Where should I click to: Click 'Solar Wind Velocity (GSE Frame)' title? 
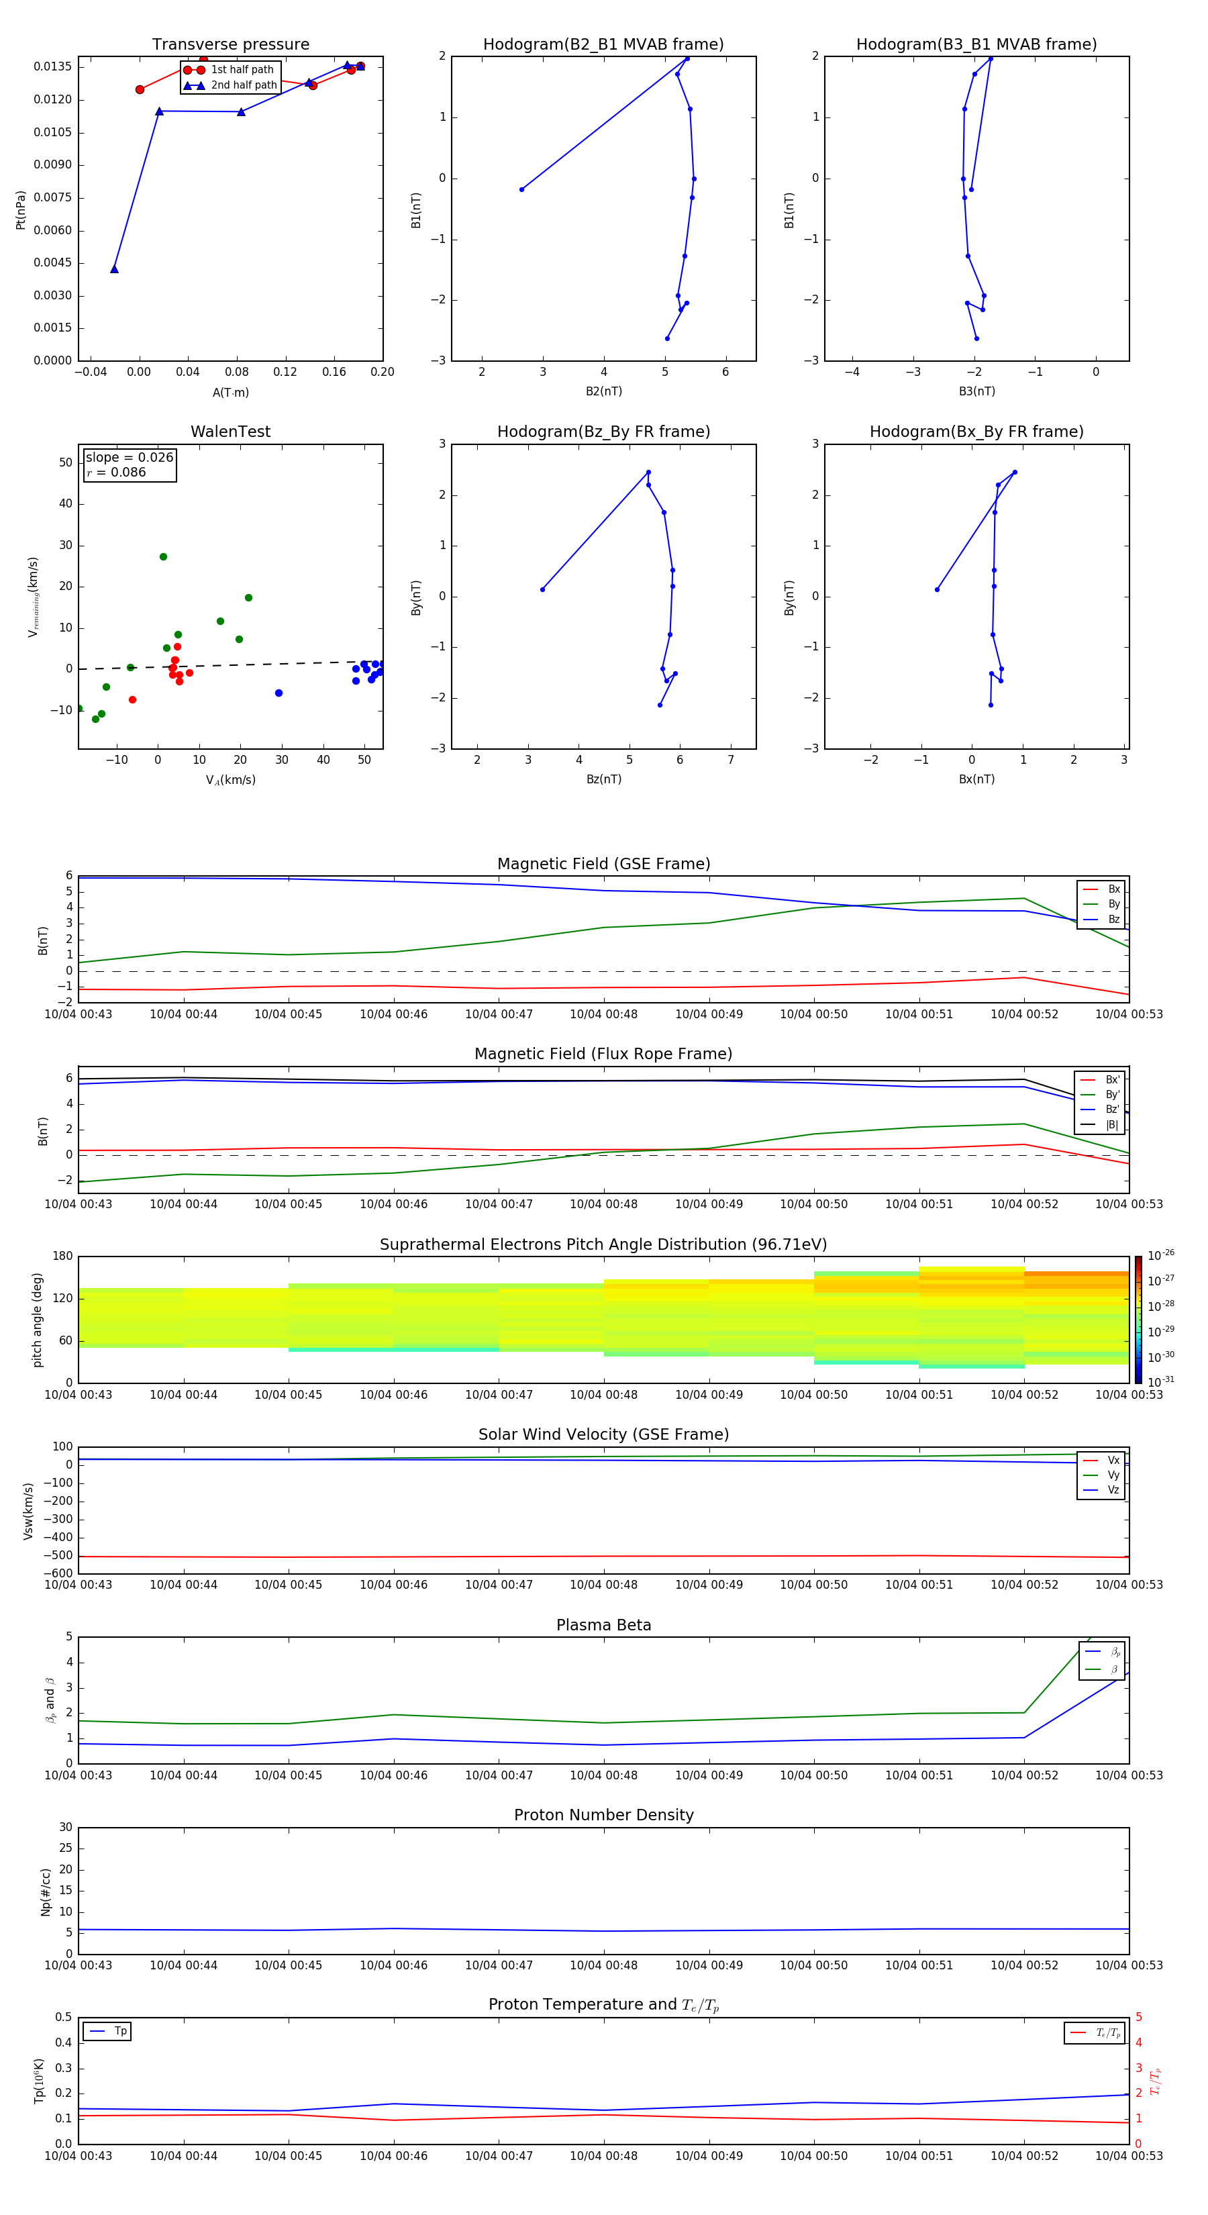pyautogui.click(x=603, y=1434)
